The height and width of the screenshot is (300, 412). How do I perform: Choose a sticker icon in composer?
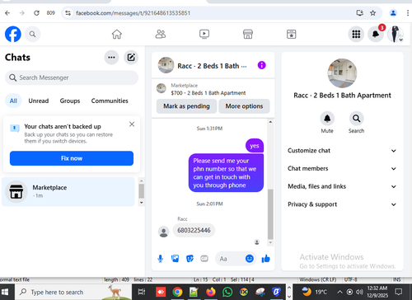(190, 259)
